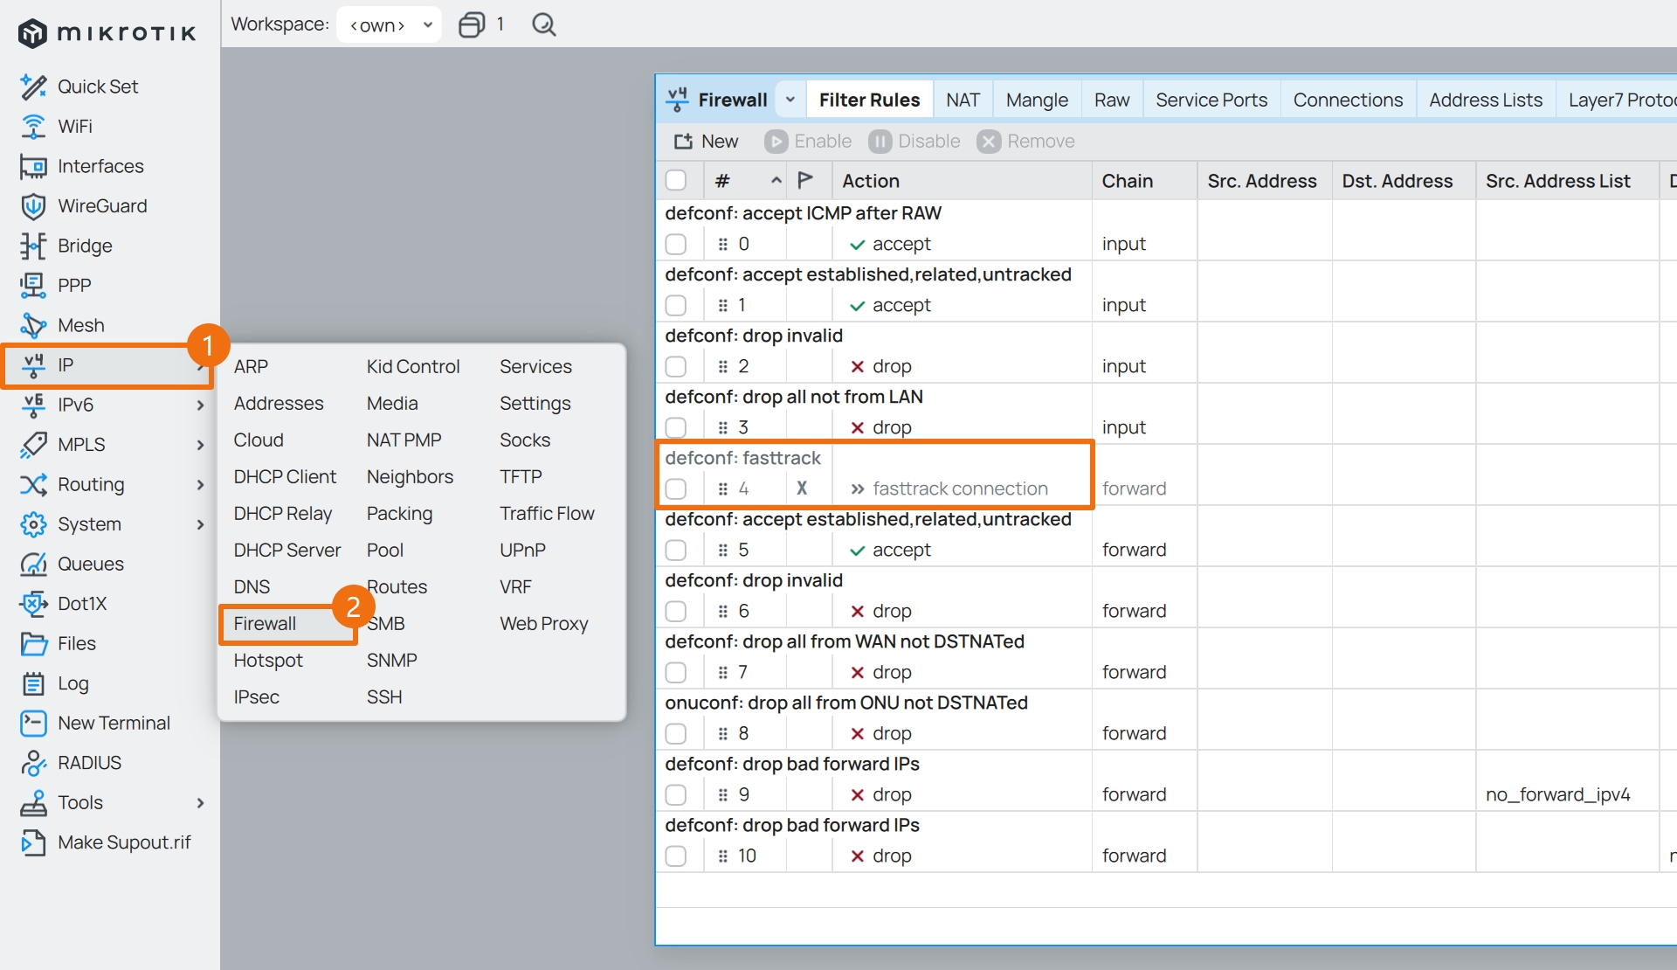Click the Queues gauge icon
This screenshot has height=970, width=1677.
(x=33, y=564)
